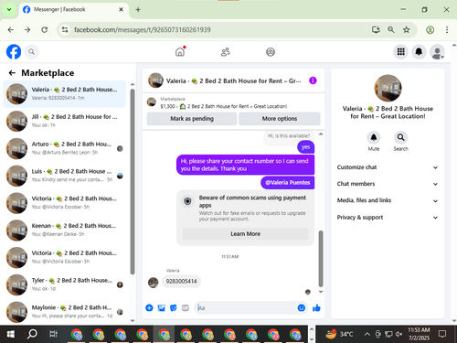Choose a sticker in composer

[x=174, y=308]
